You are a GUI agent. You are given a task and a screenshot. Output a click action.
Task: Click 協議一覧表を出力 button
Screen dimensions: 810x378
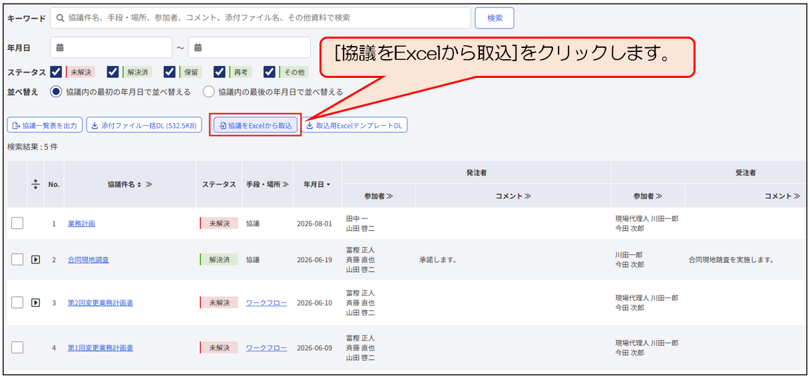pos(45,125)
